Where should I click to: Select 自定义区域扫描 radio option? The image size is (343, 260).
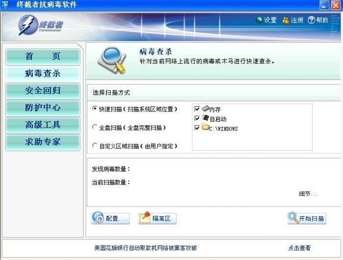pos(95,145)
